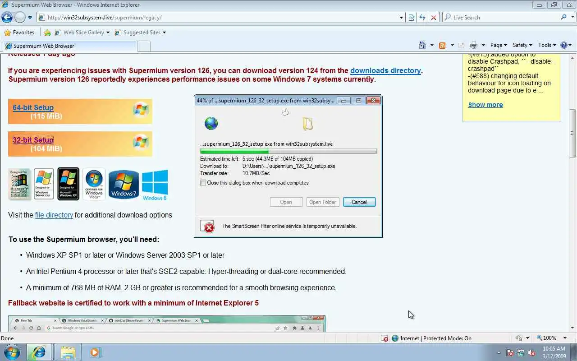The image size is (577, 361).
Task: Open the Page menu
Action: tap(499, 45)
